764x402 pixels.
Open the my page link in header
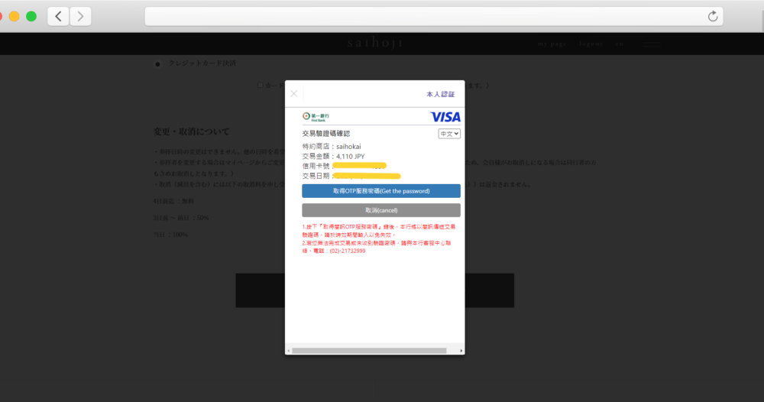pyautogui.click(x=552, y=44)
